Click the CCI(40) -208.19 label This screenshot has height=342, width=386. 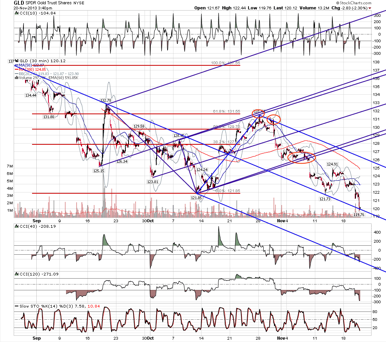pyautogui.click(x=38, y=226)
